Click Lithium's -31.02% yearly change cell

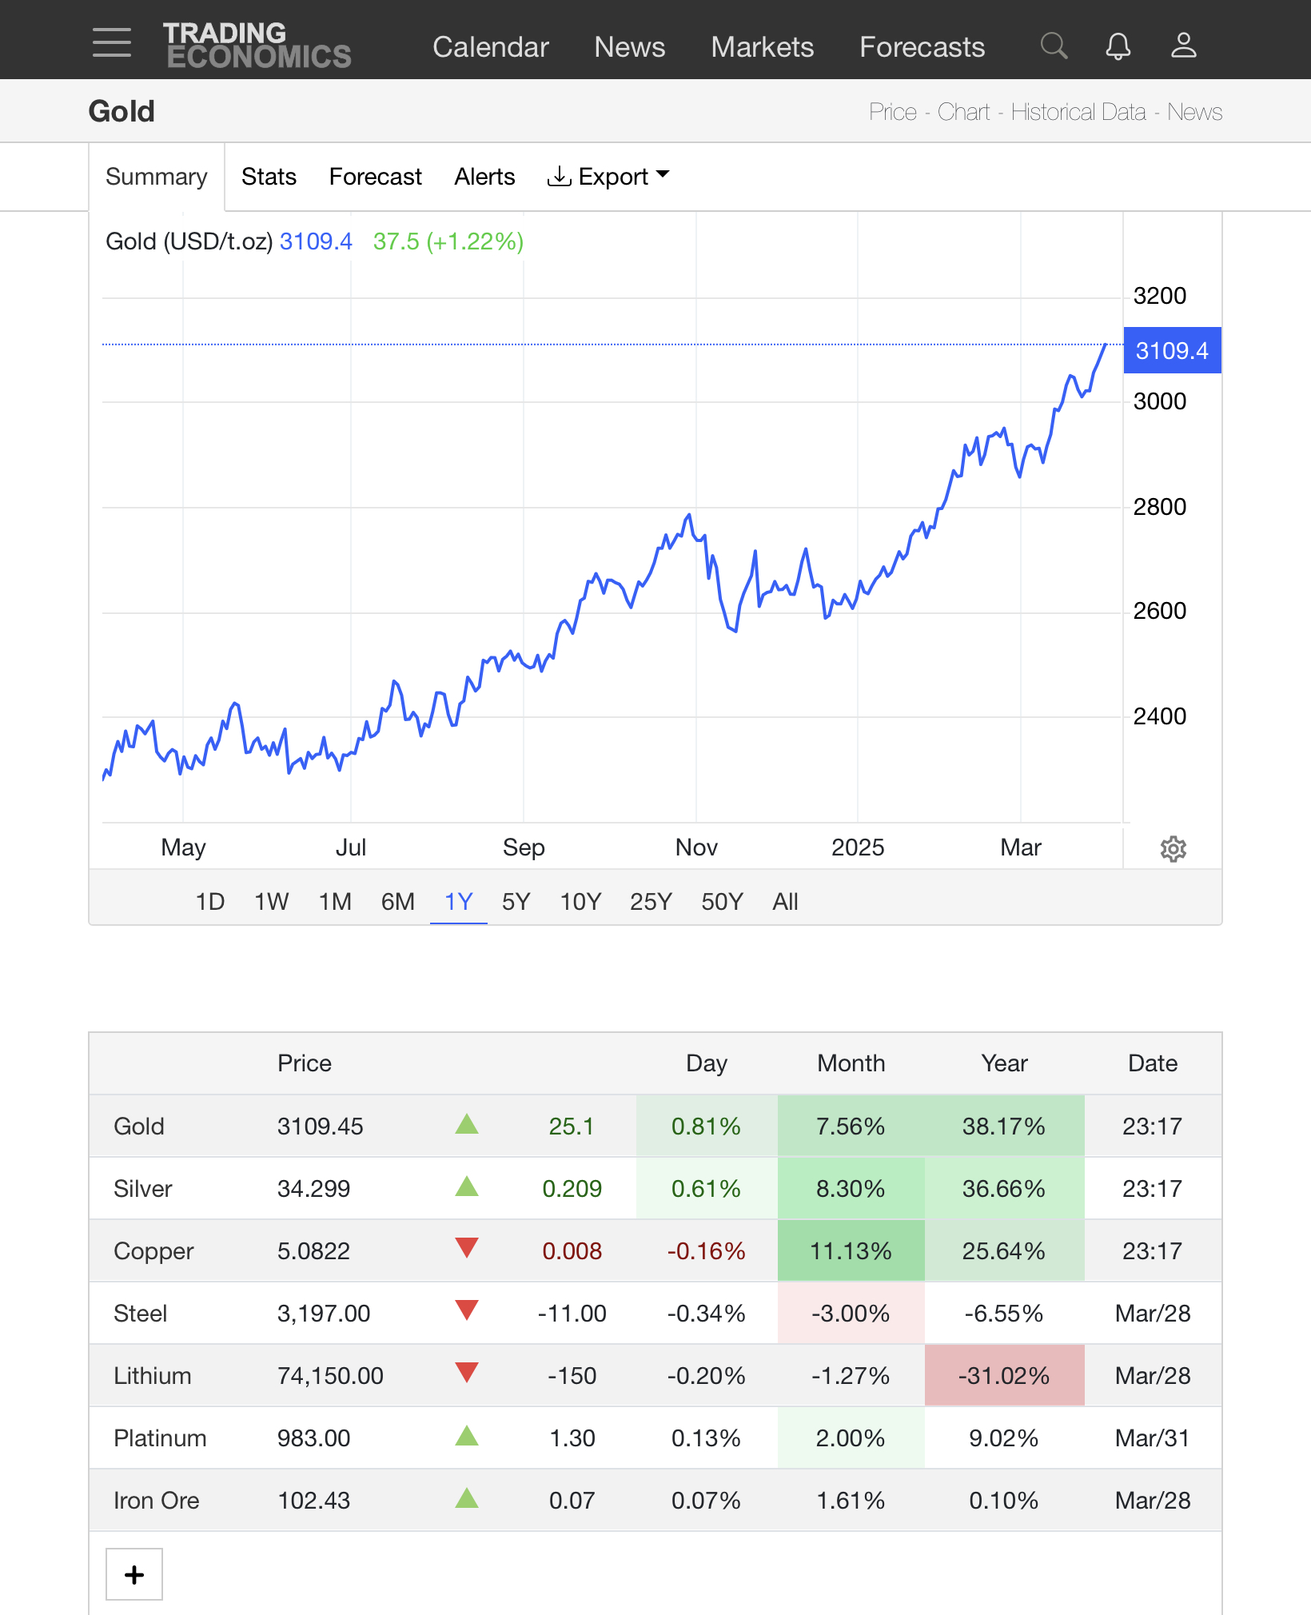pos(1004,1375)
